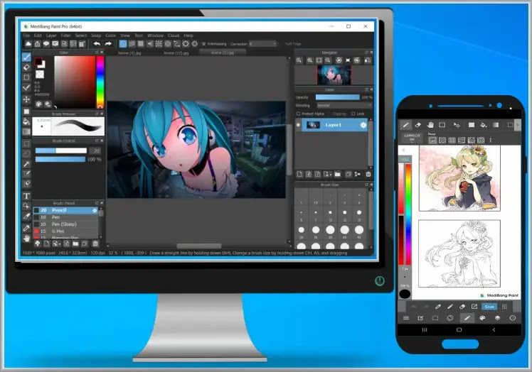The image size is (532, 372).
Task: Click zoom in icon in Navigator panel
Action: (x=310, y=60)
